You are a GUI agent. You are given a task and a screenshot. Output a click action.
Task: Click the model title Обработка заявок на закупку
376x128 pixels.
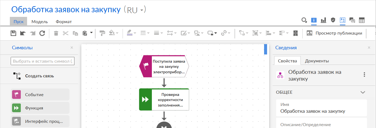click(x=66, y=10)
